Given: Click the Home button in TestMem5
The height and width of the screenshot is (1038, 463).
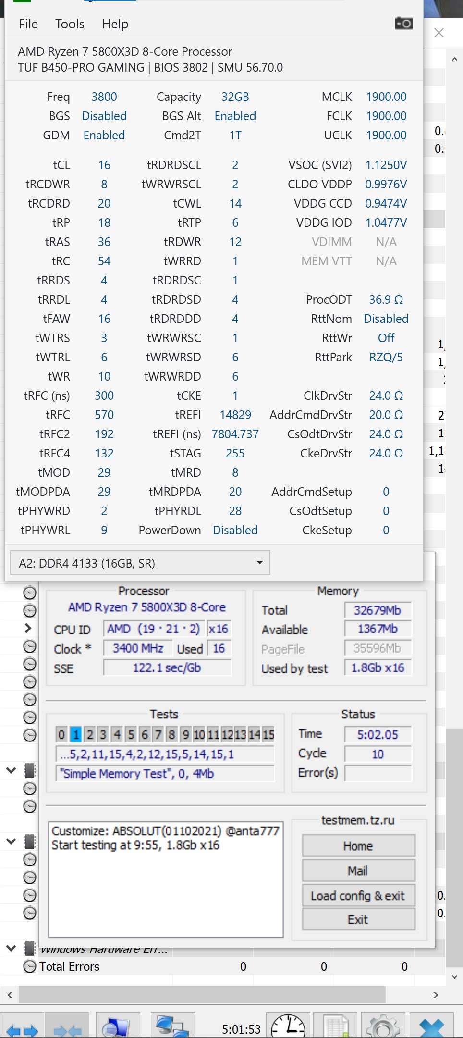Looking at the screenshot, I should (x=358, y=846).
